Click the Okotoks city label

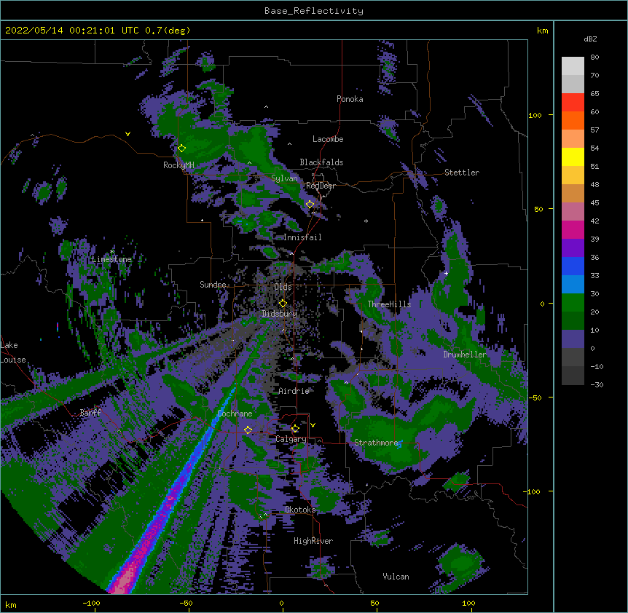coord(300,510)
